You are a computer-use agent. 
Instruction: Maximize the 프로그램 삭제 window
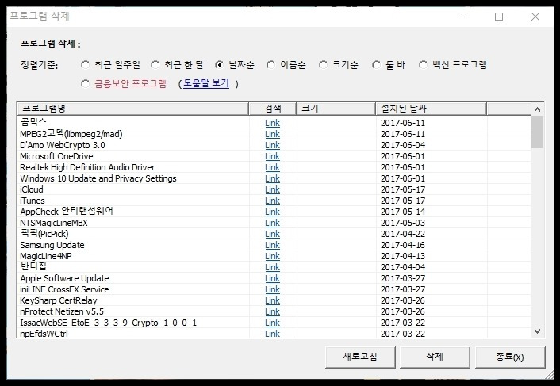499,17
